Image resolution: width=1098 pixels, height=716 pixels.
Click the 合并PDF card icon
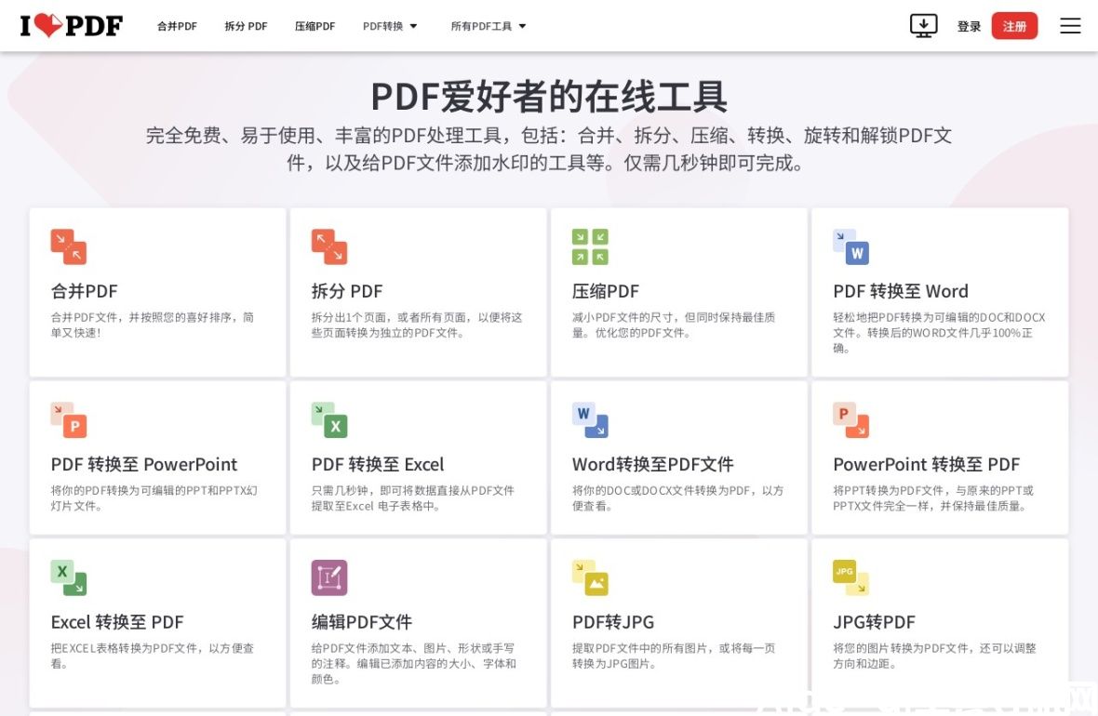(68, 246)
